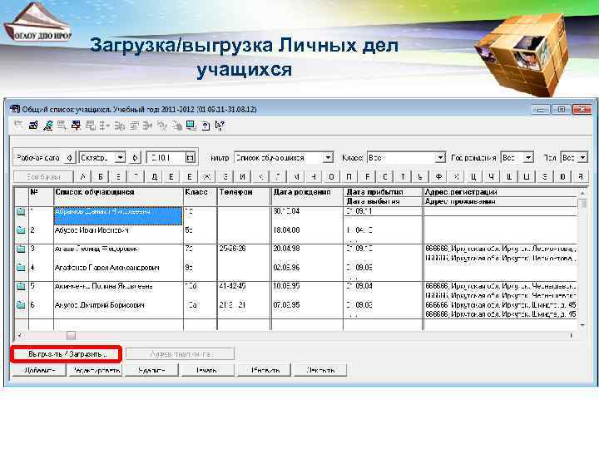599x449 pixels.
Task: Expand the Класс dropdown
Action: click(440, 158)
